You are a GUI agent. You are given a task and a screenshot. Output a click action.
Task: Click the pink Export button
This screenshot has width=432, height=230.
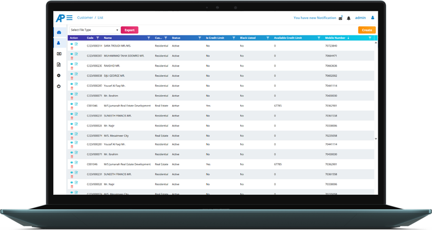tap(130, 30)
